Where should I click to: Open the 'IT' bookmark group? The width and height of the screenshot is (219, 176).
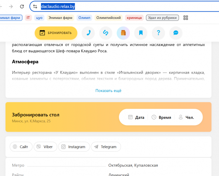coord(28,18)
